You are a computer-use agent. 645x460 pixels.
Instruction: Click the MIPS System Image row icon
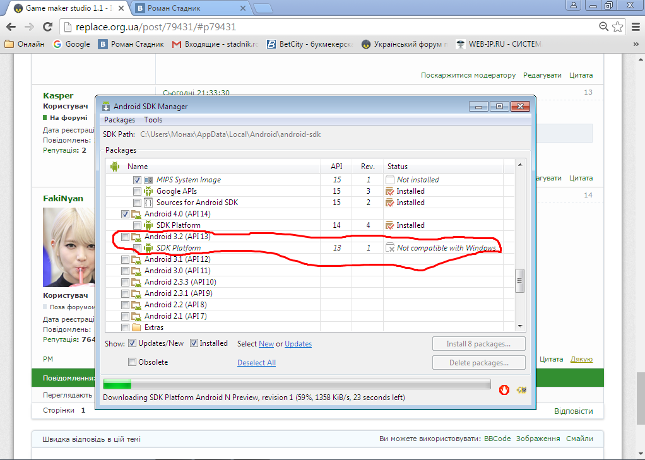coord(148,180)
